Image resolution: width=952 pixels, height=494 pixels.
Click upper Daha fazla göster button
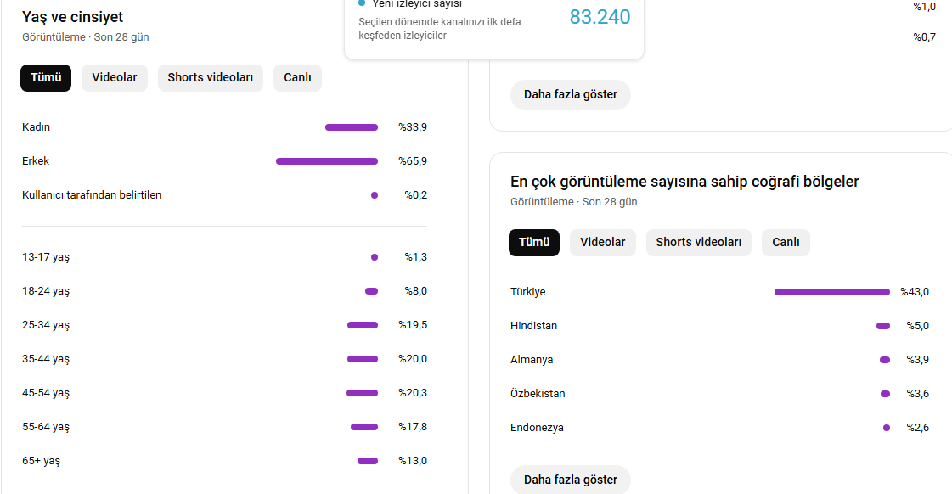570,95
